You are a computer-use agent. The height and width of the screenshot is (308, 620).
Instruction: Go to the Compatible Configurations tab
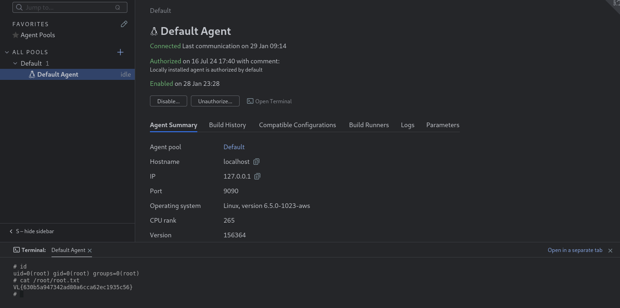[298, 125]
